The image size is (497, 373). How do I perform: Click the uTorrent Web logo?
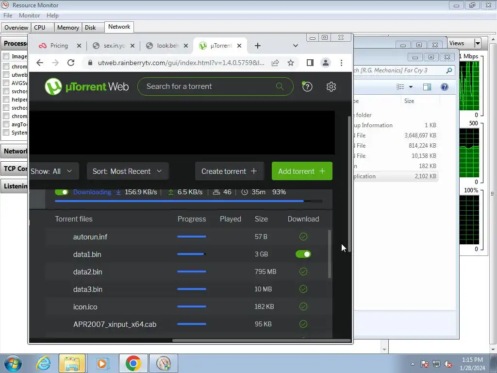[86, 86]
